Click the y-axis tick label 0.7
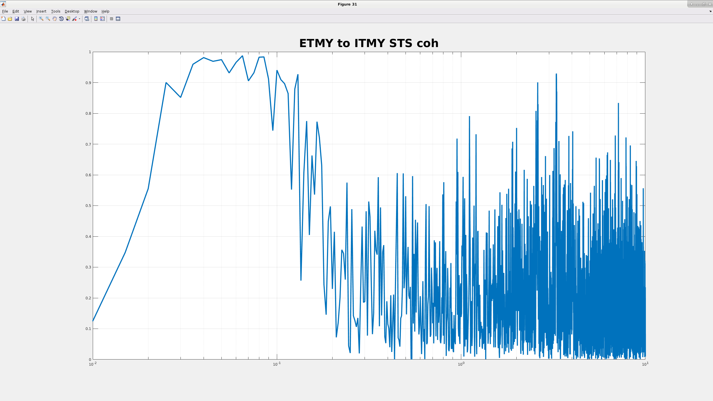 (x=88, y=144)
